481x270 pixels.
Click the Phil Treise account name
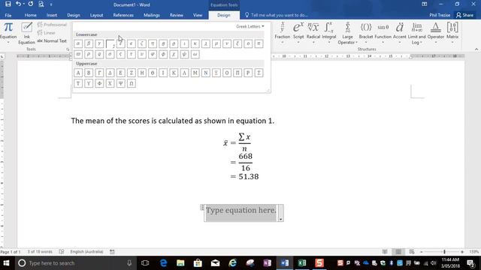[x=440, y=15]
